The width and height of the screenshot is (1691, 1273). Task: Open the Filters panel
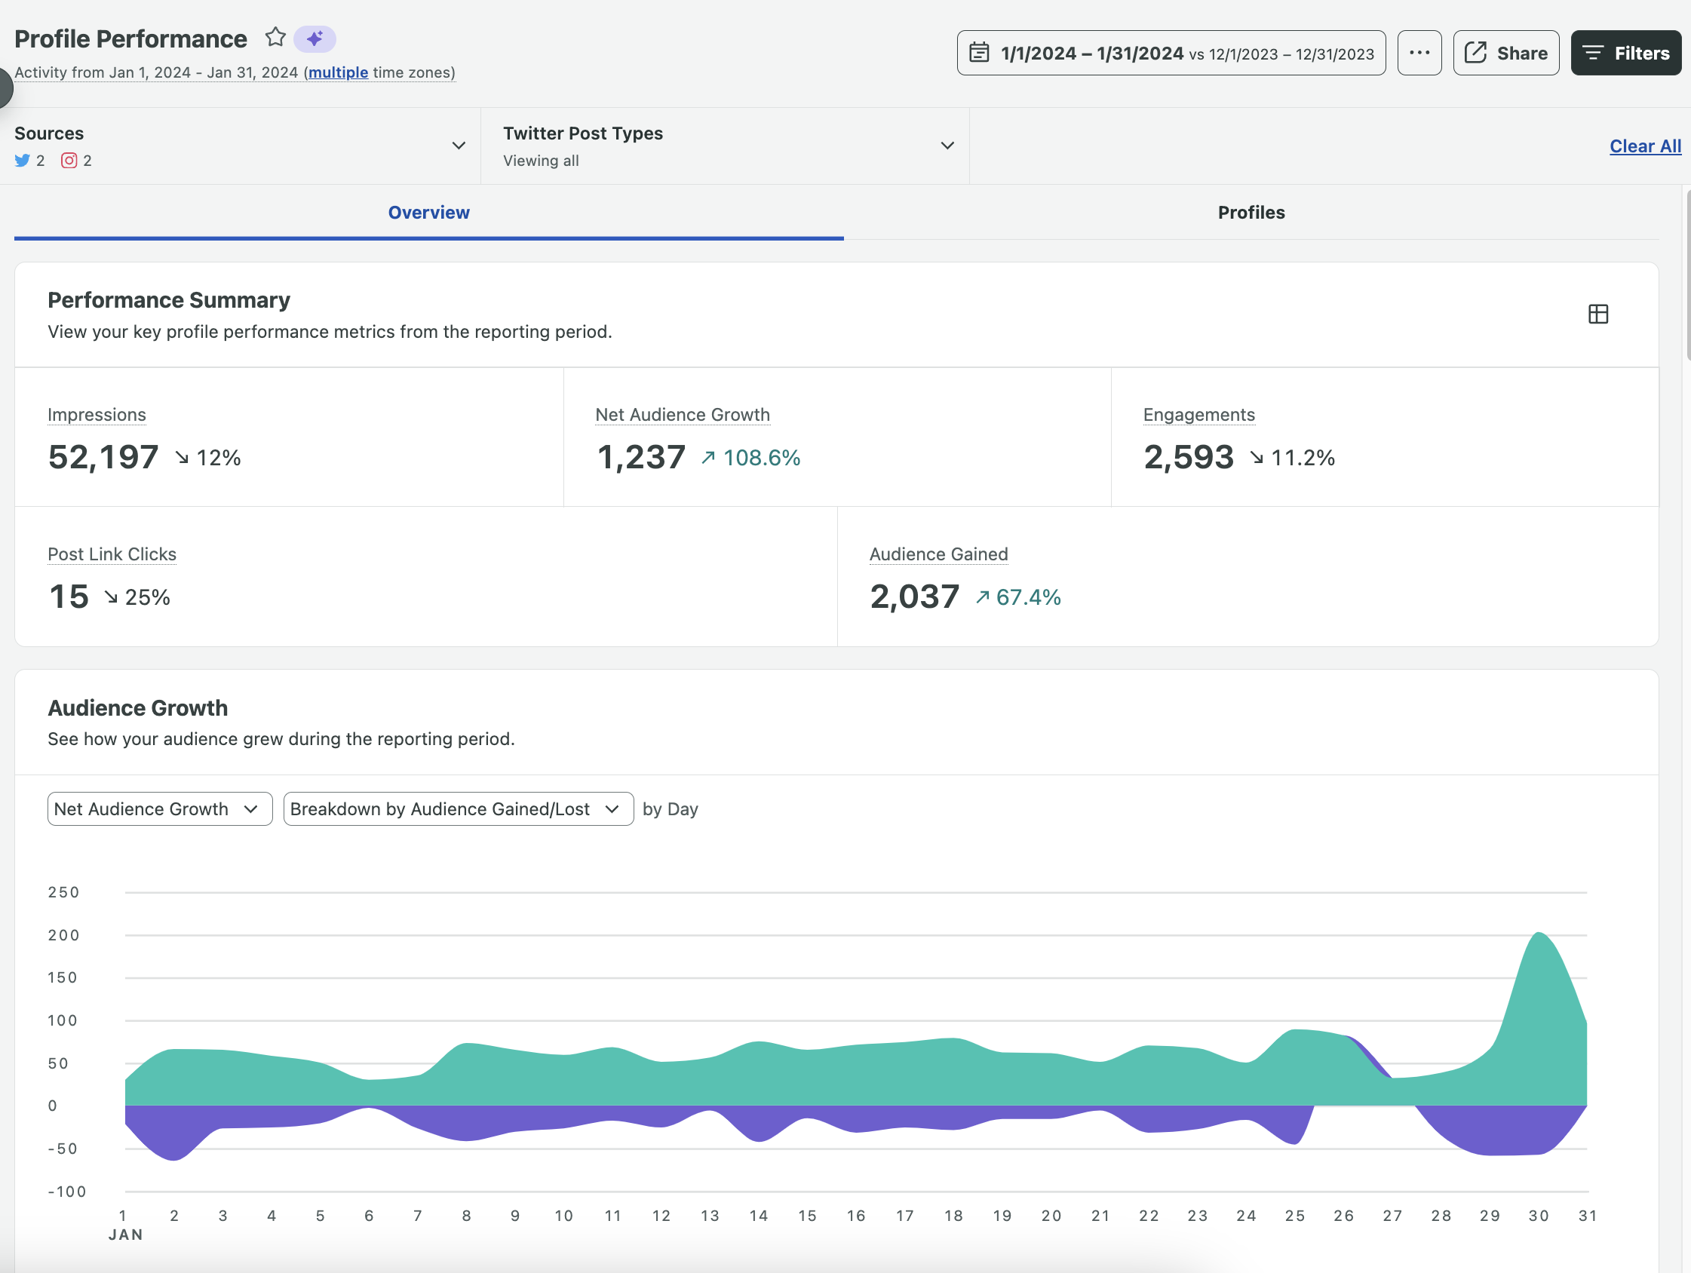click(x=1625, y=53)
